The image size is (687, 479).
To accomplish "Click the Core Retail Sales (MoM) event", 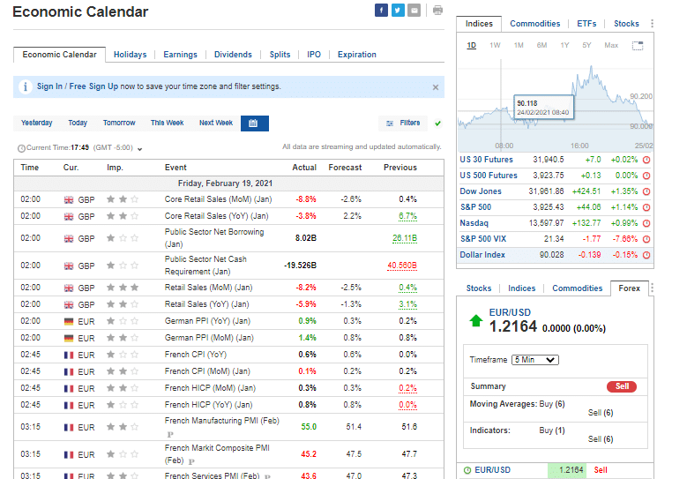I will point(218,199).
